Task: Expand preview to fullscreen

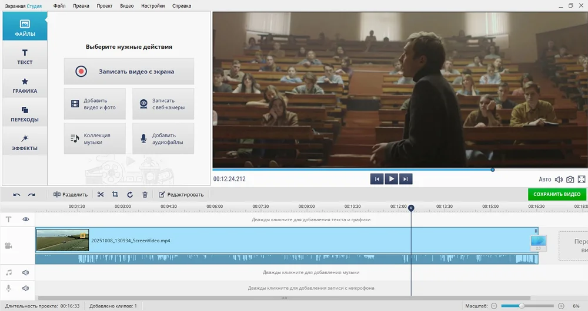Action: pos(582,179)
